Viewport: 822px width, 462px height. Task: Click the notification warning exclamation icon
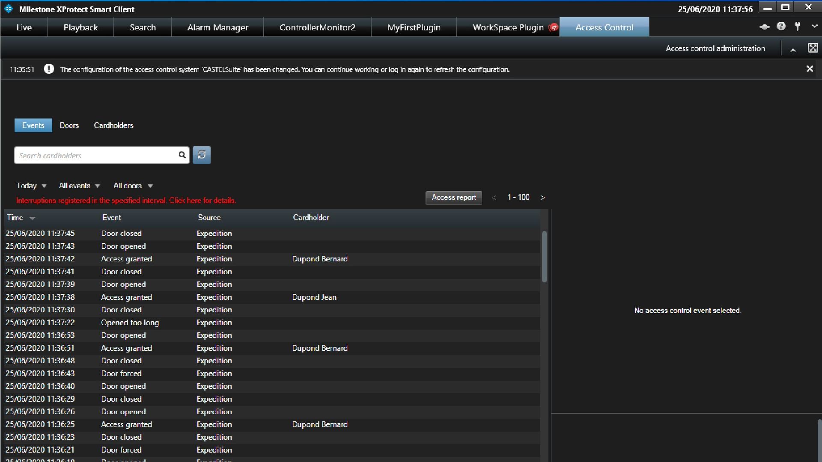(49, 69)
